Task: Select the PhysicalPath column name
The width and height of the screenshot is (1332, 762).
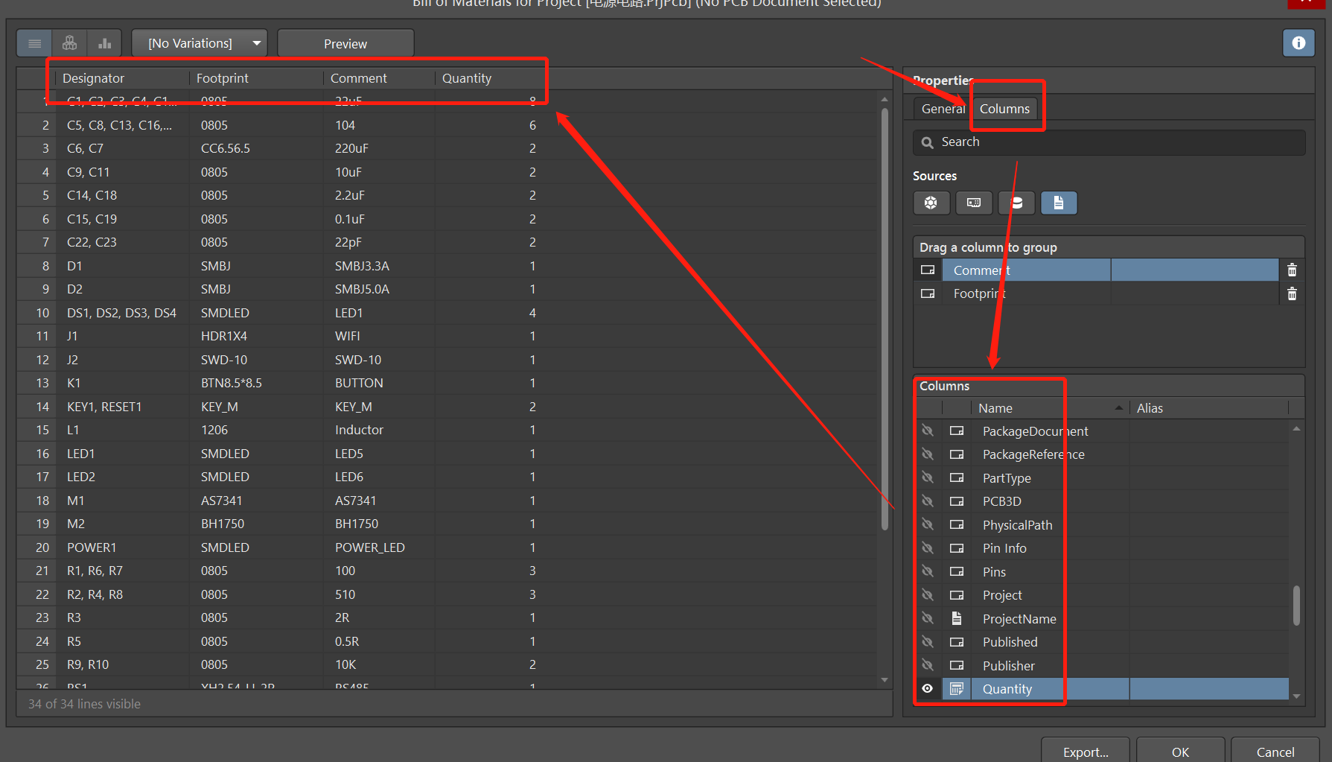Action: pos(1018,525)
